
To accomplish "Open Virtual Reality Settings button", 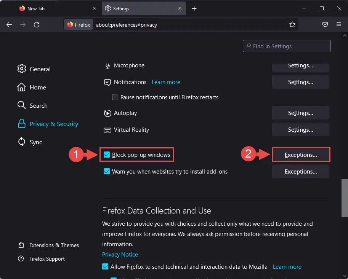I will pos(300,130).
